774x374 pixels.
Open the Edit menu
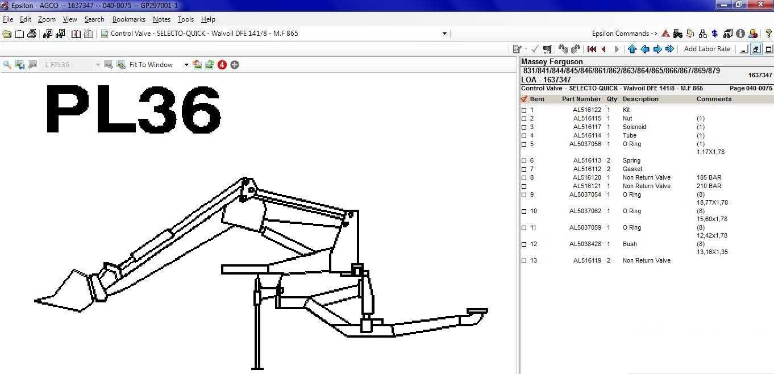click(x=26, y=19)
